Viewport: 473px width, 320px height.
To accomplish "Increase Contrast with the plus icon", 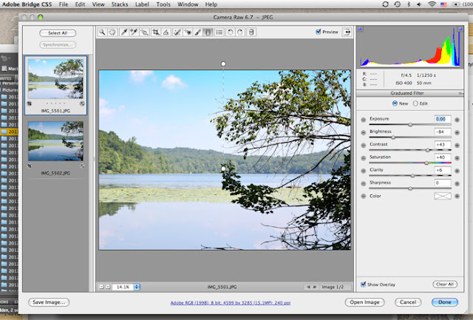I will point(457,146).
